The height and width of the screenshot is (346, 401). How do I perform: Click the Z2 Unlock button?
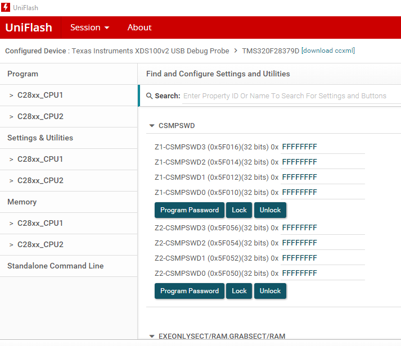[x=270, y=291]
